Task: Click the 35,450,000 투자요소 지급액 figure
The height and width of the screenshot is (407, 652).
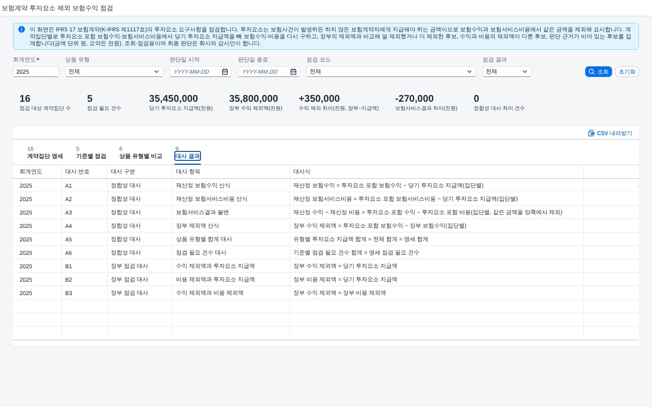Action: pos(173,98)
